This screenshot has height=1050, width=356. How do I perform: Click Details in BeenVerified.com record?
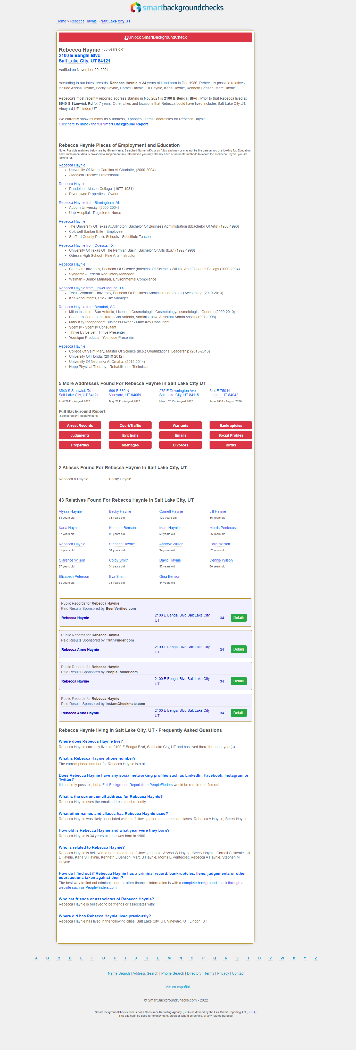(x=239, y=618)
